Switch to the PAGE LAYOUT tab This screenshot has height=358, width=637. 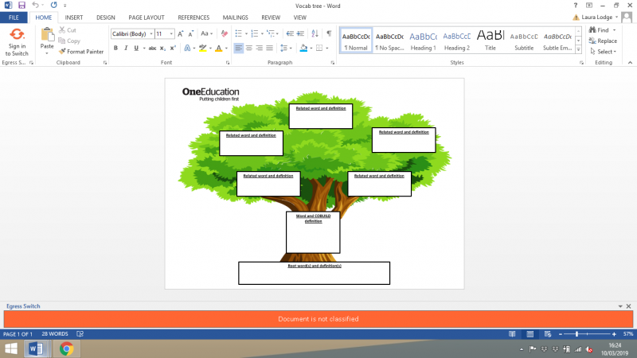[x=147, y=18]
